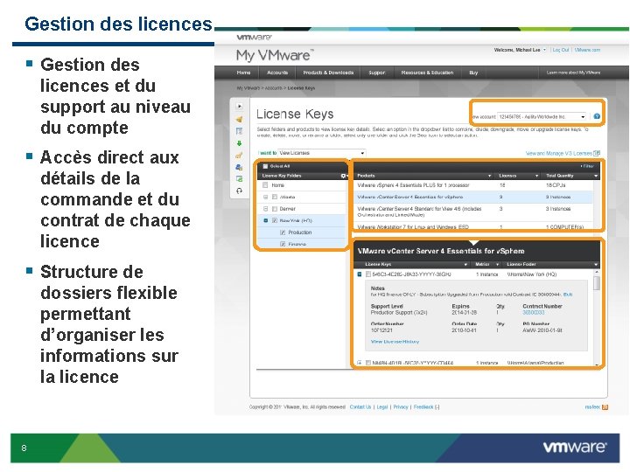630x472 pixels.
Task: Select vCenter Server 4 Standard row
Action: [x=472, y=212]
